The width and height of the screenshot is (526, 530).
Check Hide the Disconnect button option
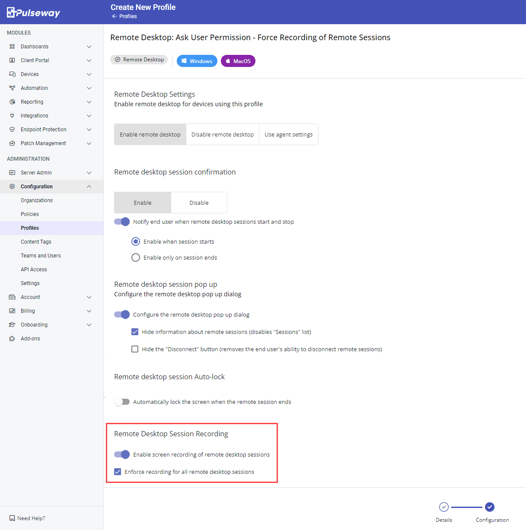pos(135,349)
